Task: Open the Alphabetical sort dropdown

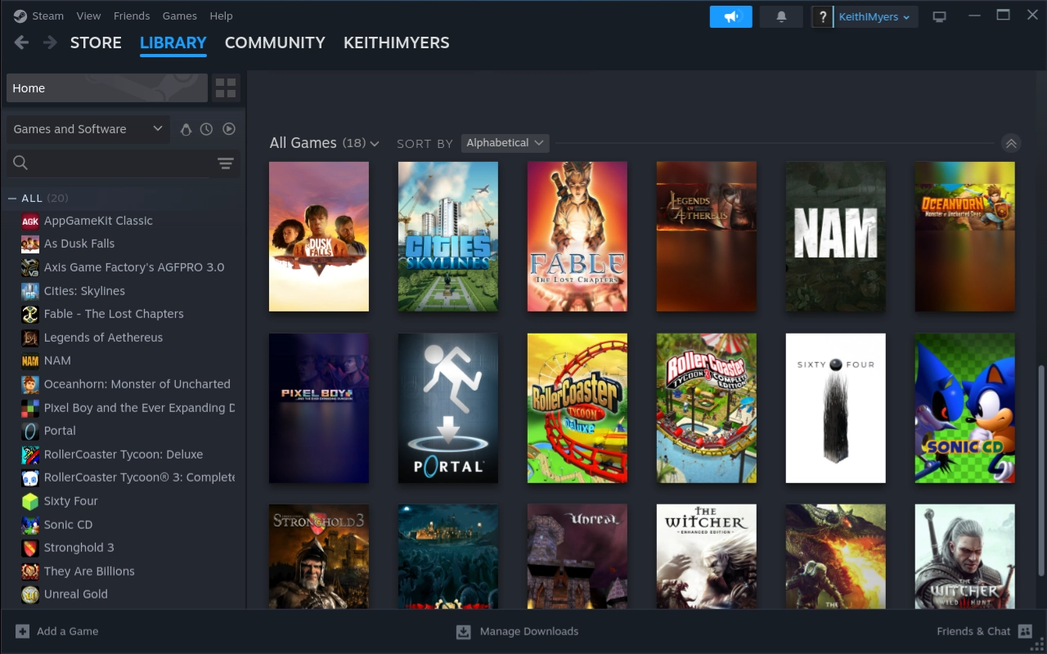Action: click(x=505, y=143)
